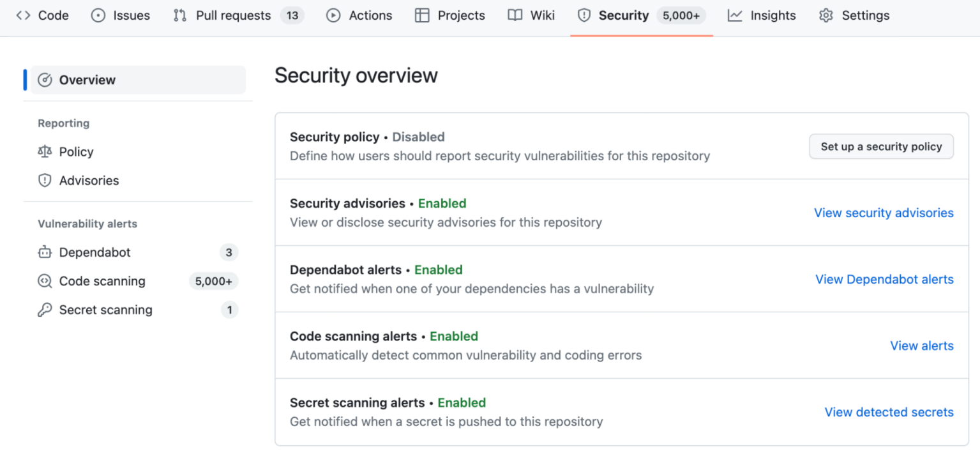
Task: Open View security advisories link
Action: tap(884, 213)
